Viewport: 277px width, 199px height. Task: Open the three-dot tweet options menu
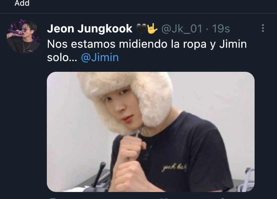tap(263, 28)
